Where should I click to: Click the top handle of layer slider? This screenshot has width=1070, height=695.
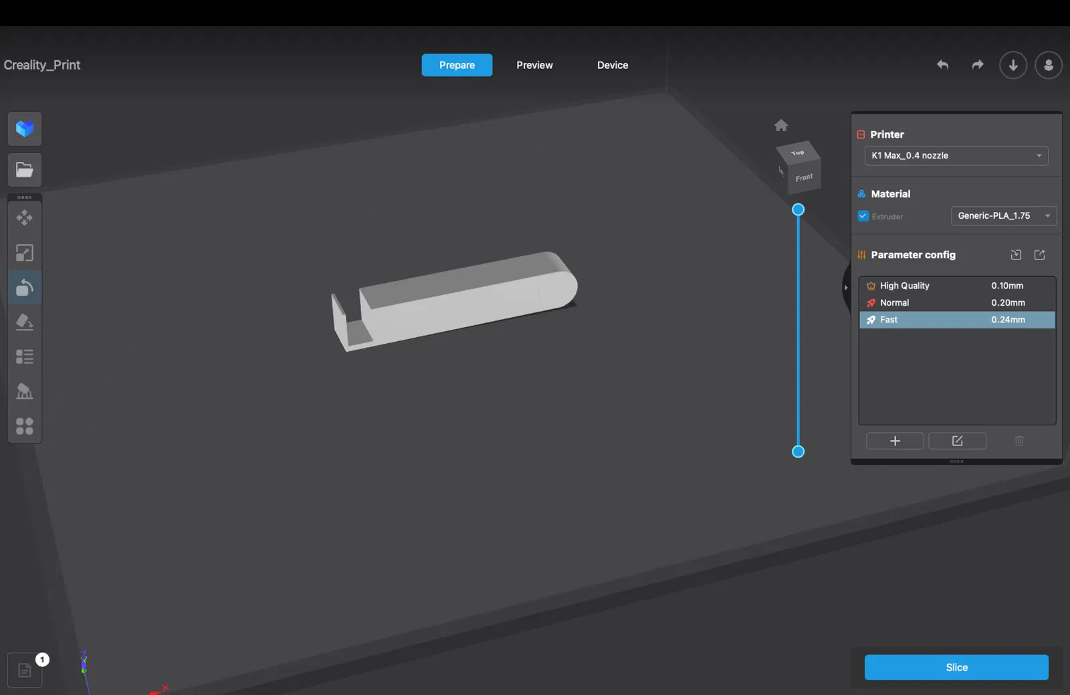798,209
